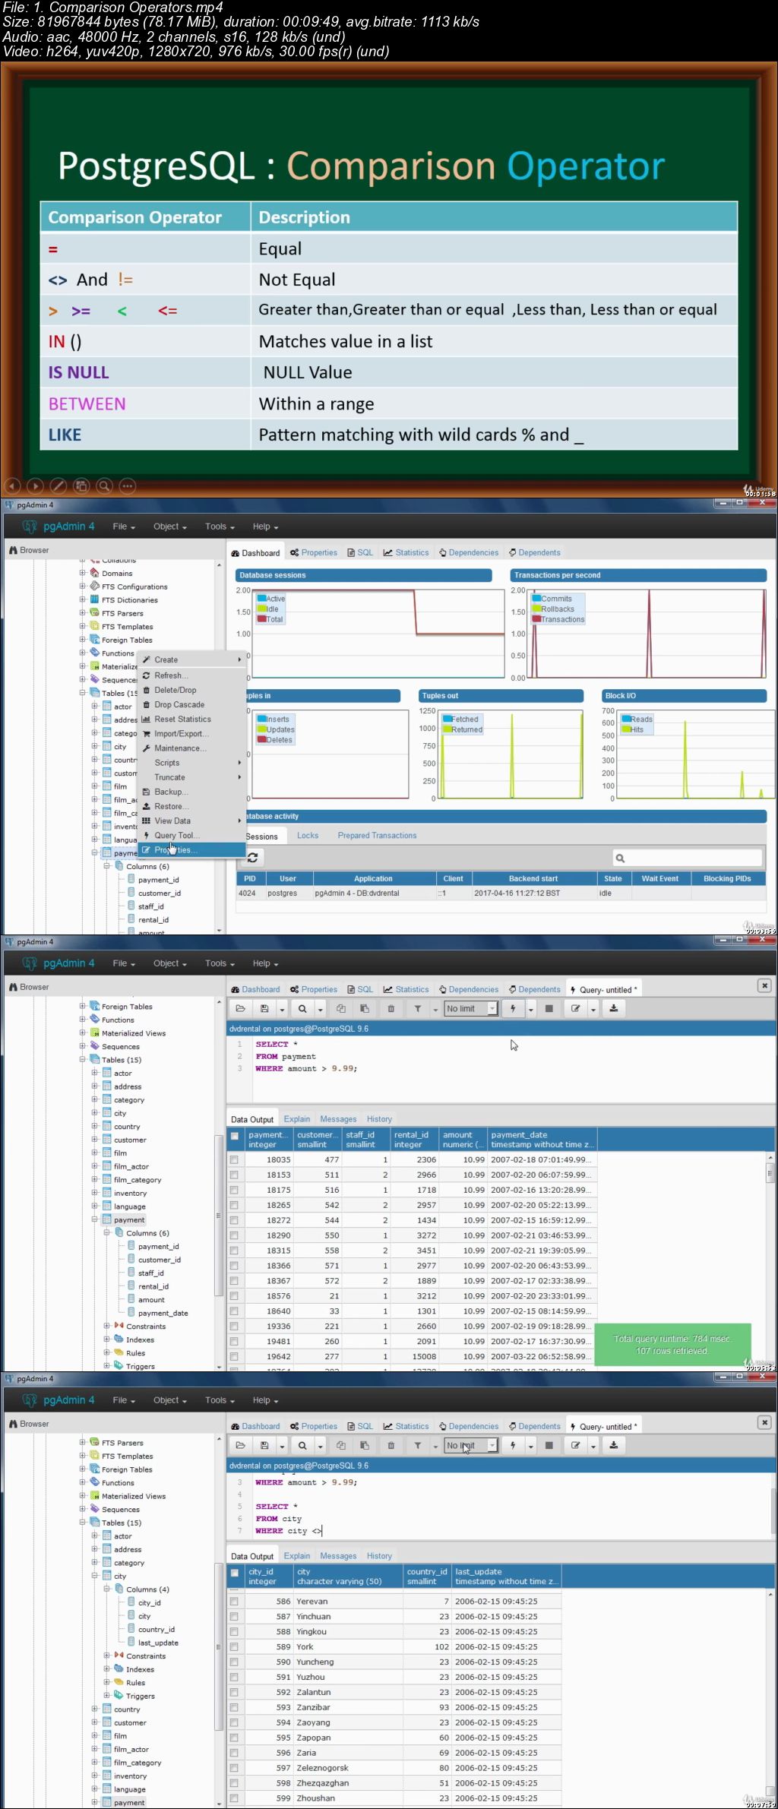The height and width of the screenshot is (1809, 778).
Task: Switch to Messages tab in payment query results
Action: pyautogui.click(x=338, y=1119)
